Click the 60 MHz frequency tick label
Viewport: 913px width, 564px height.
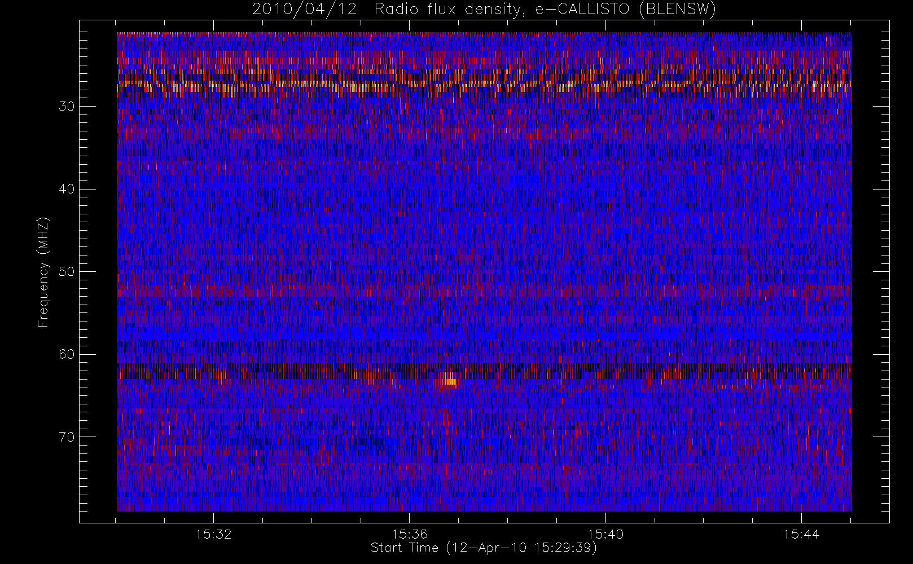click(67, 354)
